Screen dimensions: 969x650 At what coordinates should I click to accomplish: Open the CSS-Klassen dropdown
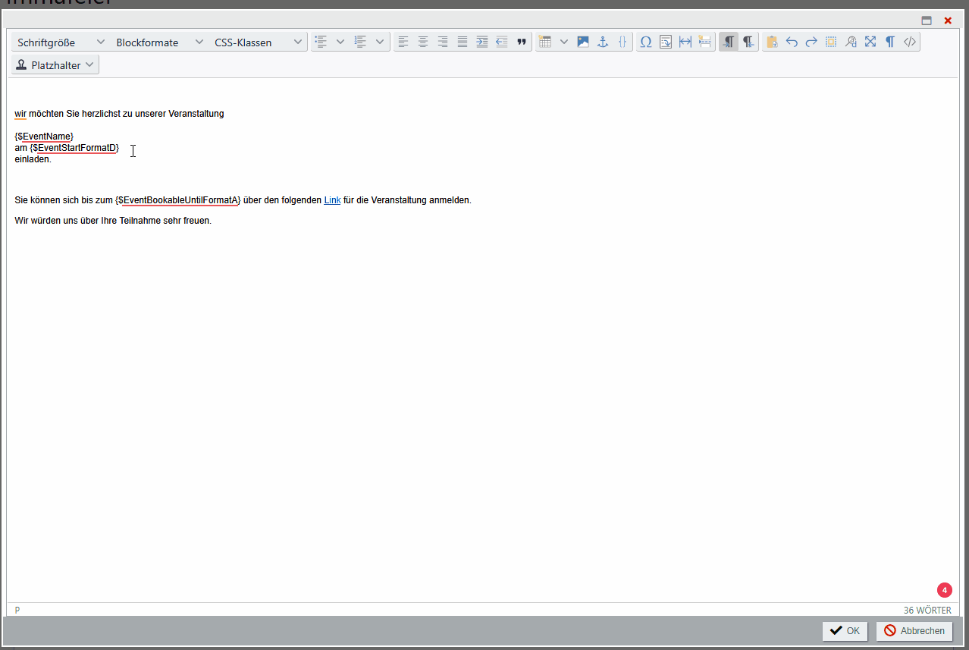click(258, 42)
